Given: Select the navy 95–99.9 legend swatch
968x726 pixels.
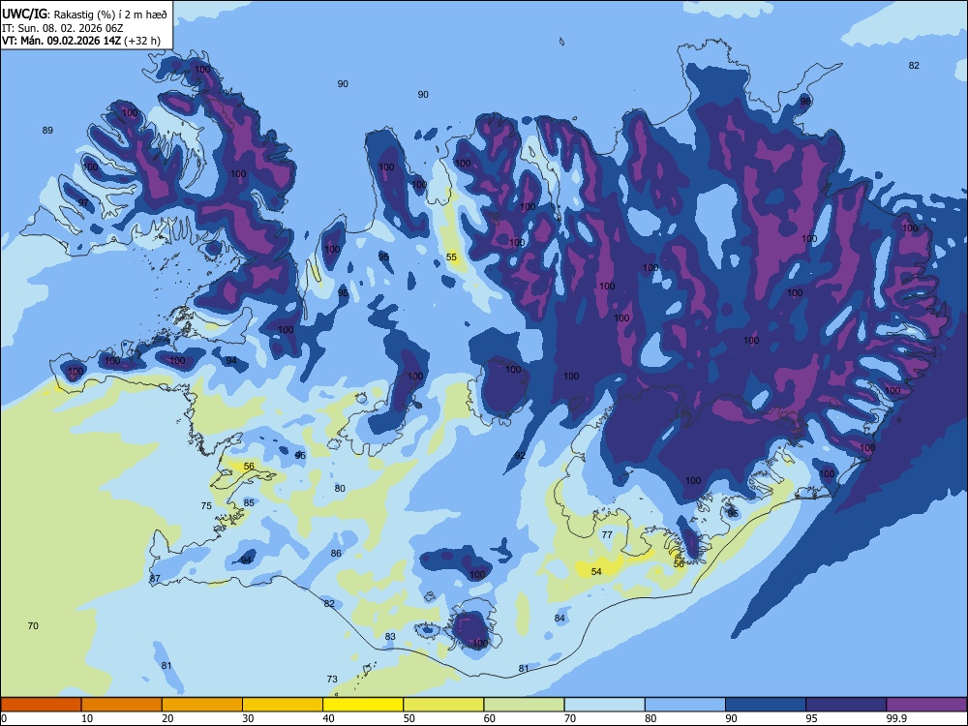Looking at the screenshot, I should coord(846,705).
